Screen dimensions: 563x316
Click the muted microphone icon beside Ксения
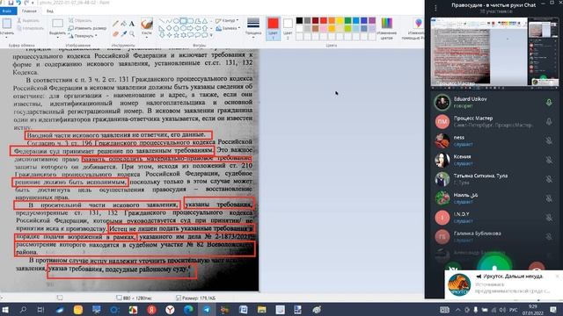point(549,160)
